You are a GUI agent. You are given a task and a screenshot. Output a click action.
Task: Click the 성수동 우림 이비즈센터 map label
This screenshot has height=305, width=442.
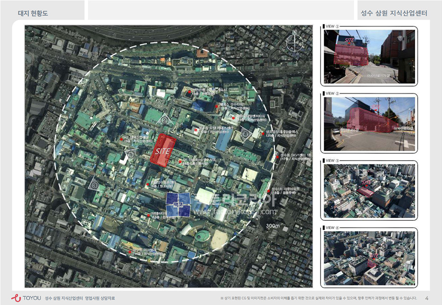[x=216, y=128]
